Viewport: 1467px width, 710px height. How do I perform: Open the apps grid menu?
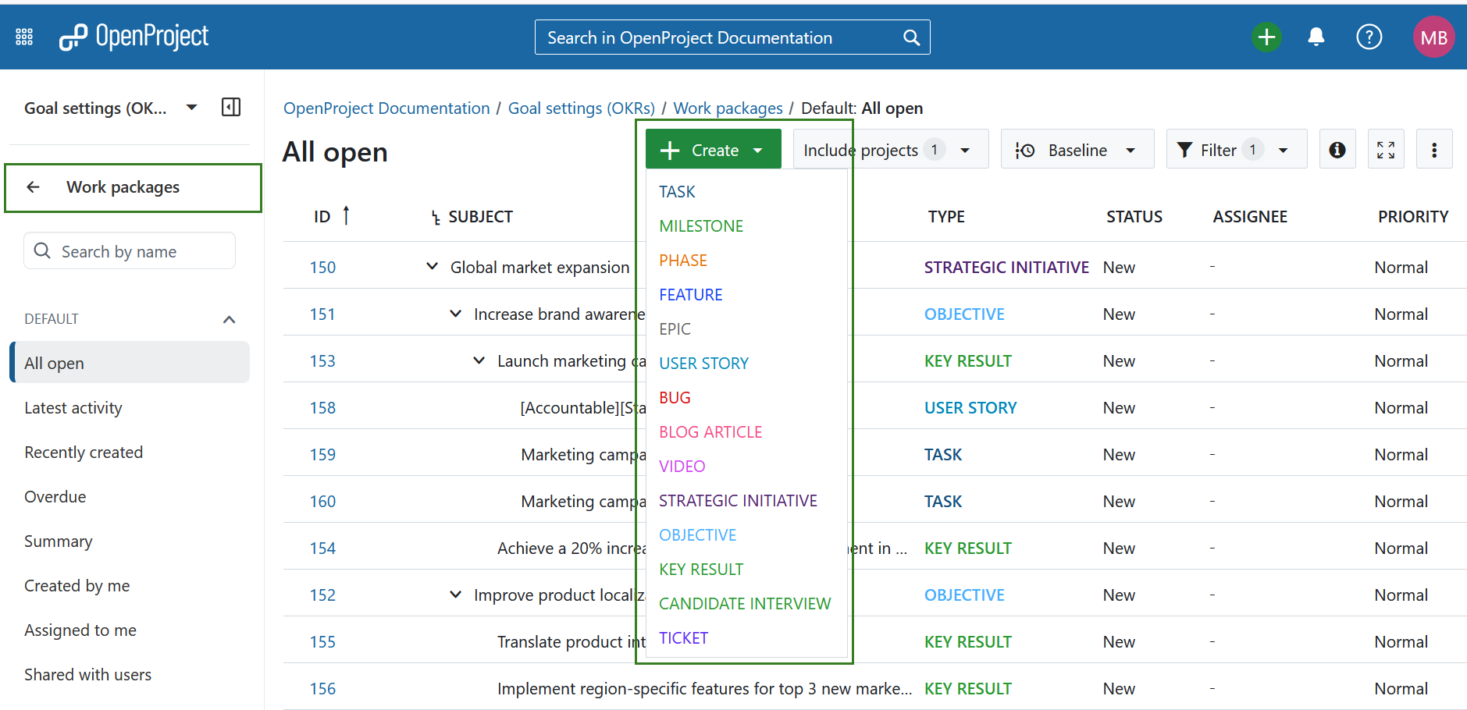tap(23, 36)
